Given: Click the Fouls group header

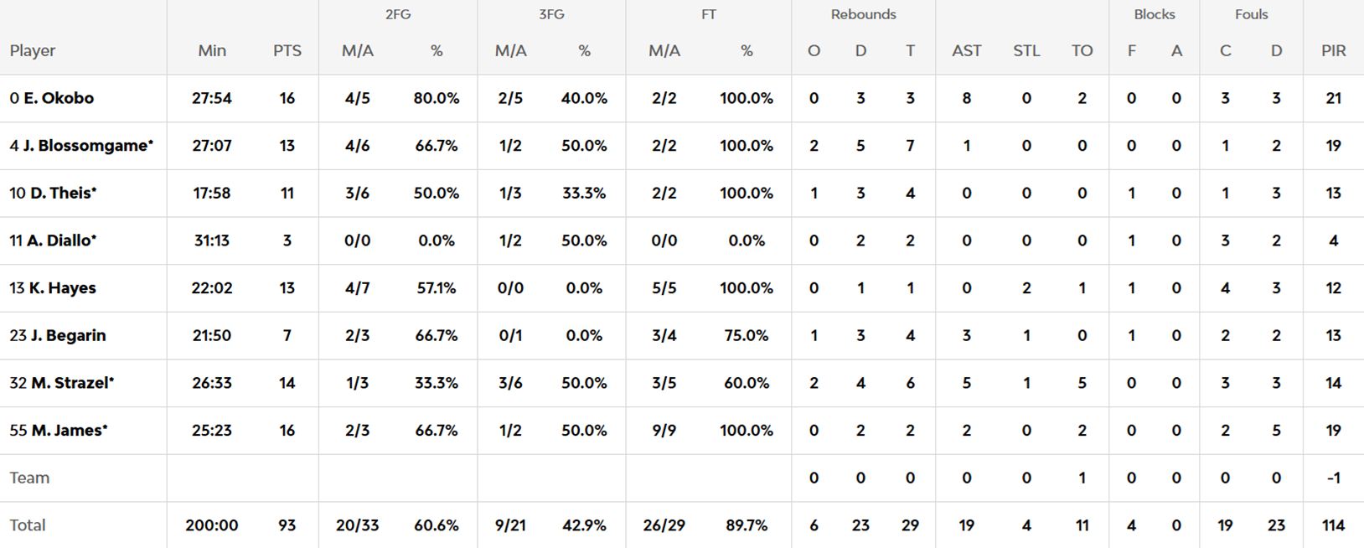Looking at the screenshot, I should [1251, 14].
